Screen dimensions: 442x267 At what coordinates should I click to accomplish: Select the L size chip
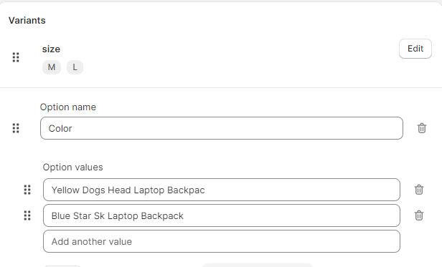(x=75, y=67)
